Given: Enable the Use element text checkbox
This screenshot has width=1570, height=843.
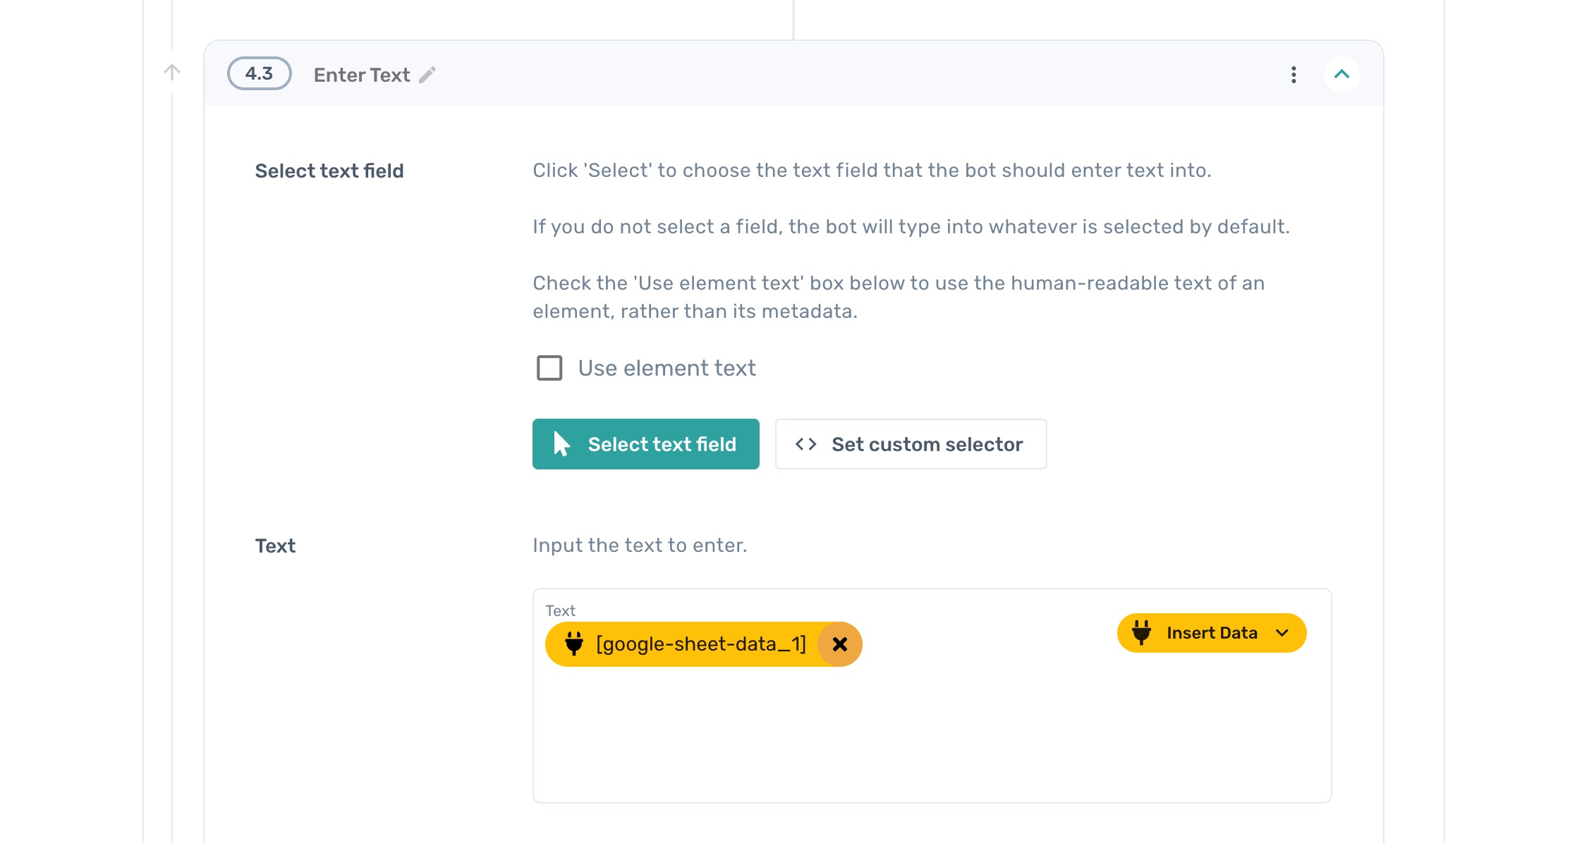Looking at the screenshot, I should (x=549, y=368).
